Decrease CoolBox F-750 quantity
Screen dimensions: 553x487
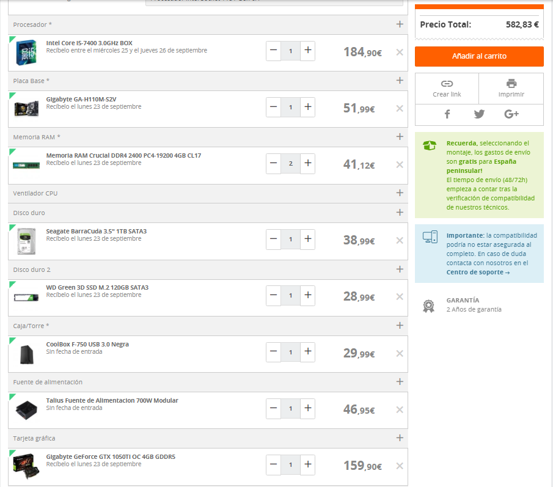tap(273, 352)
